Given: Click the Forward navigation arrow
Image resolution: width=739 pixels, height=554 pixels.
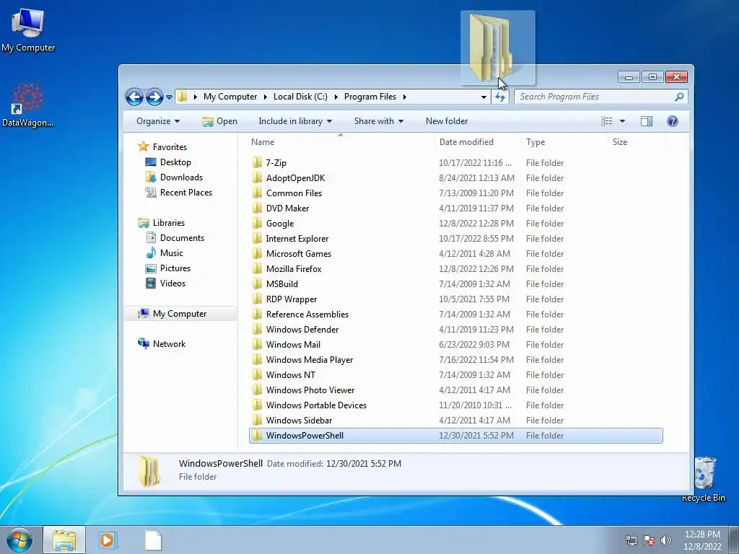Looking at the screenshot, I should coord(154,97).
